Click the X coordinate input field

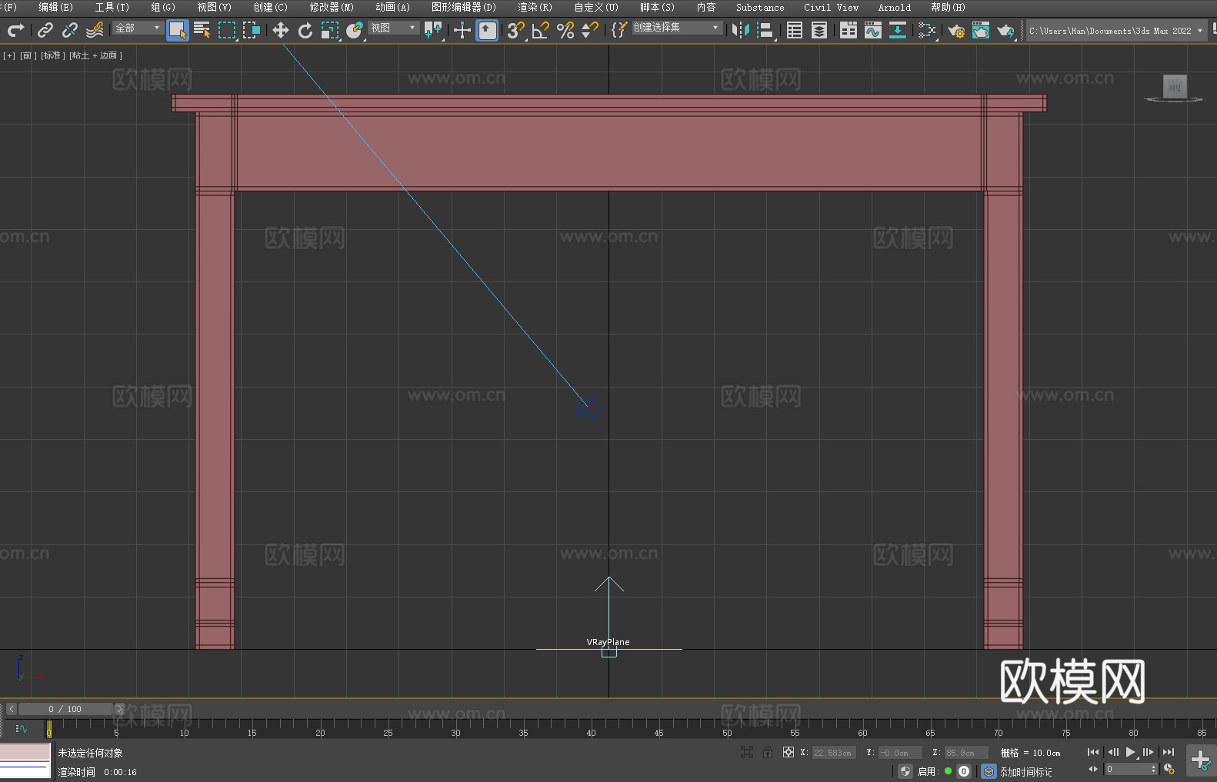point(834,753)
